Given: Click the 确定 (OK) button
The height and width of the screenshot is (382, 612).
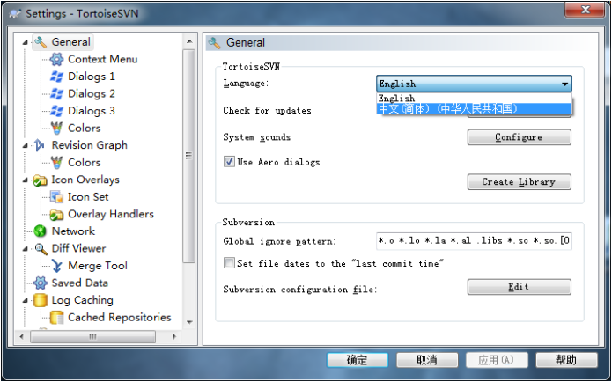Looking at the screenshot, I should pos(358,360).
